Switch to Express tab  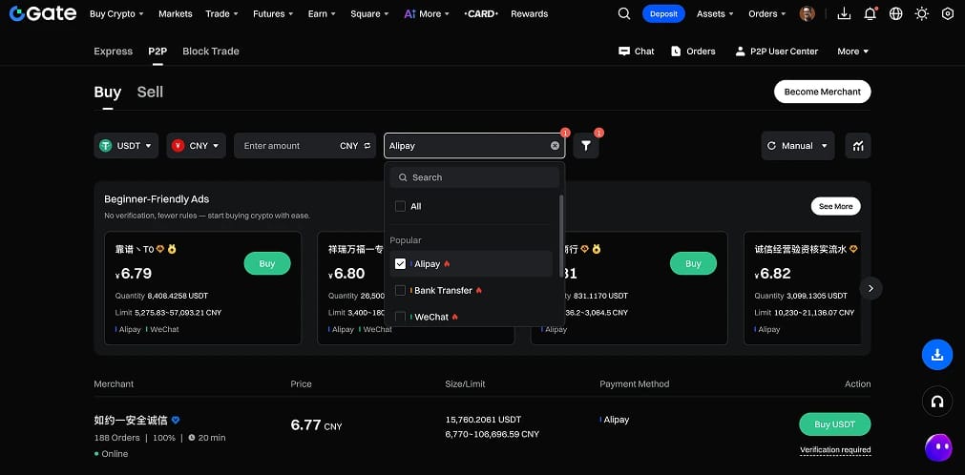[x=114, y=52]
